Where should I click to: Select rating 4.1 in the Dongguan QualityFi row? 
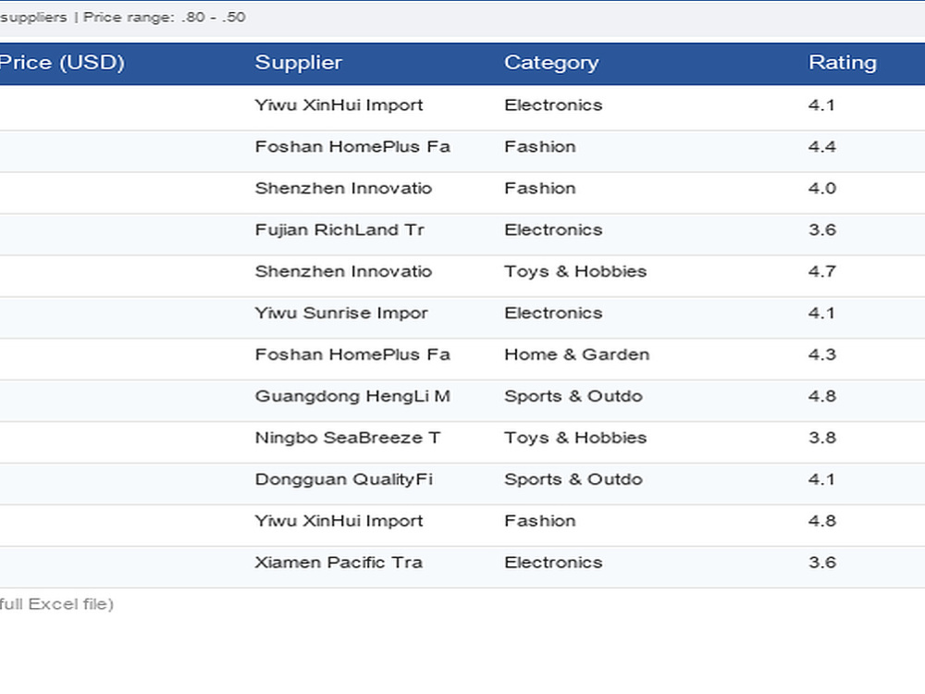(x=821, y=479)
